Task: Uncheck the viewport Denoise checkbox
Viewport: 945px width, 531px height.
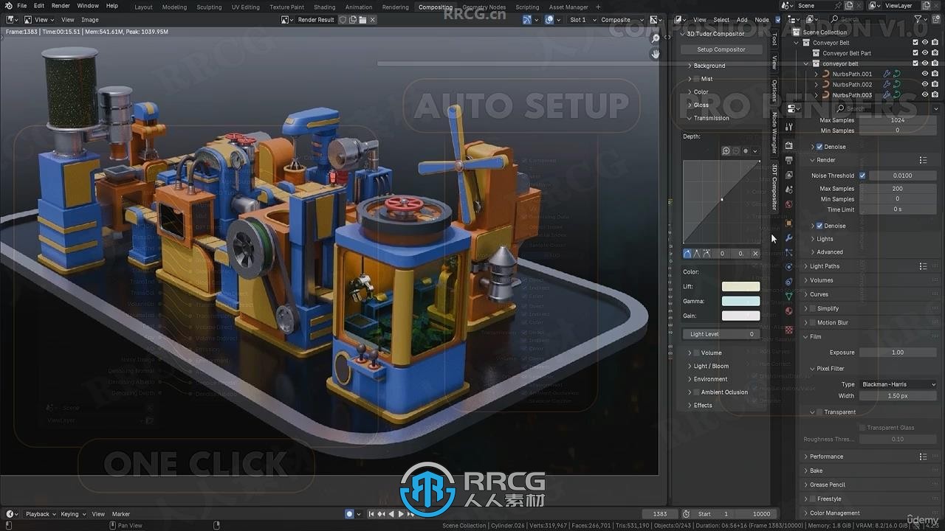Action: coord(819,147)
